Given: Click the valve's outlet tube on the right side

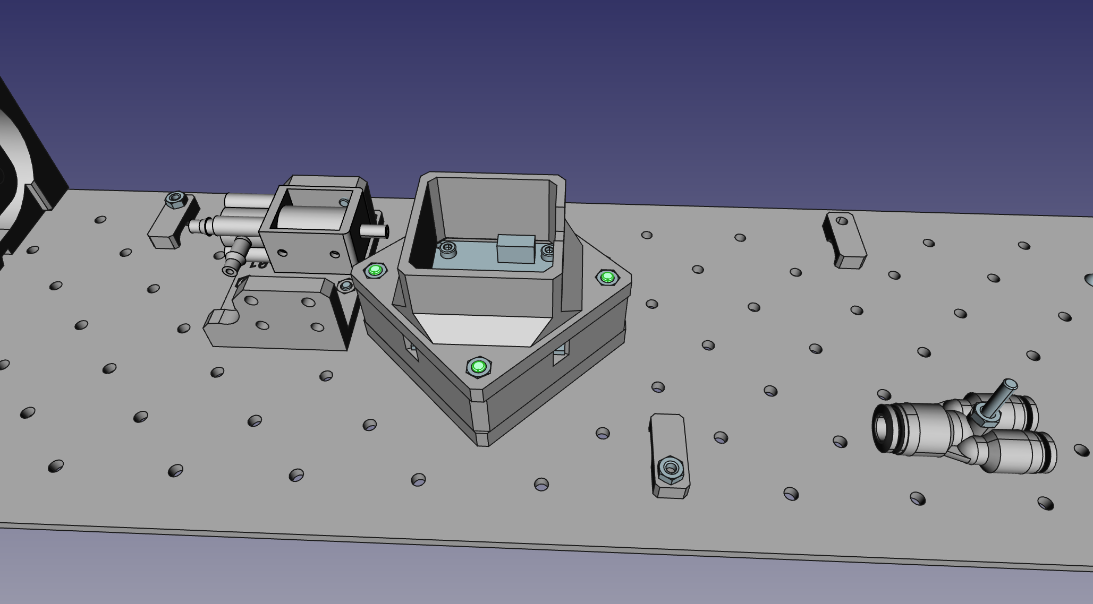Looking at the screenshot, I should pos(375,231).
